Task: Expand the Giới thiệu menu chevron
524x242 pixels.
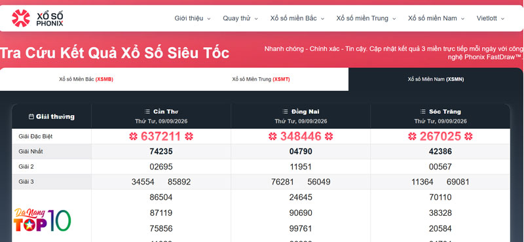Action: click(209, 19)
